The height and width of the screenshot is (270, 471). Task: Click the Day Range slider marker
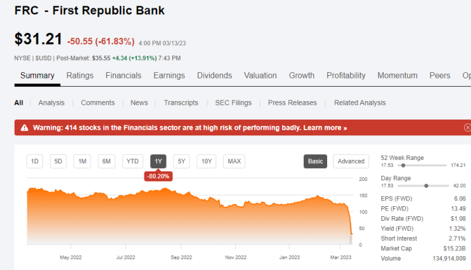click(426, 186)
